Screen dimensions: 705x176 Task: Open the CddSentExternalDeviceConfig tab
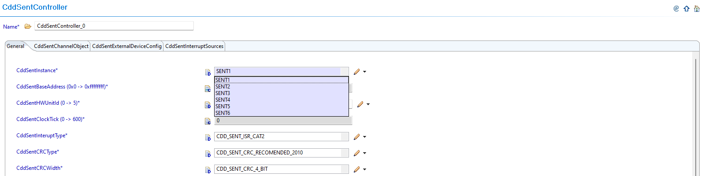127,46
